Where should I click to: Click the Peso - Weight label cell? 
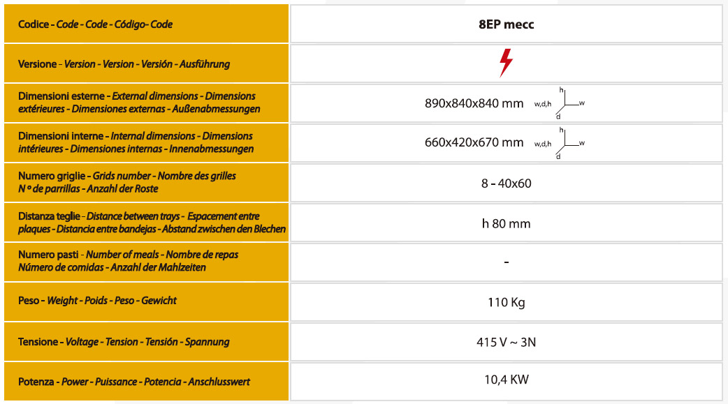(x=145, y=301)
